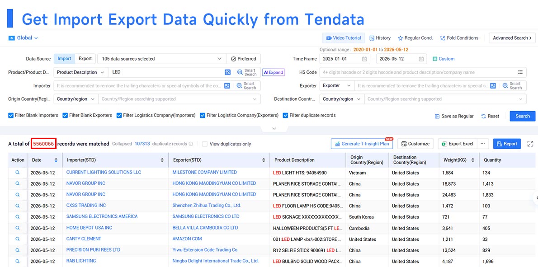Click Smart Search beside Exporter field
Viewport: 538px width, 267px height.
[x=512, y=86]
